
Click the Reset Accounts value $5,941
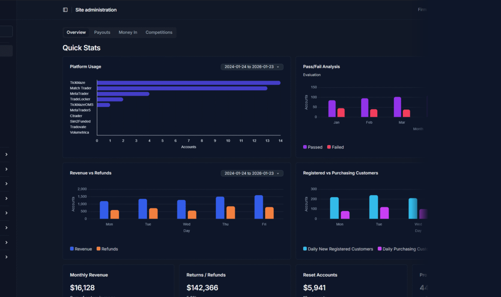[314, 288]
